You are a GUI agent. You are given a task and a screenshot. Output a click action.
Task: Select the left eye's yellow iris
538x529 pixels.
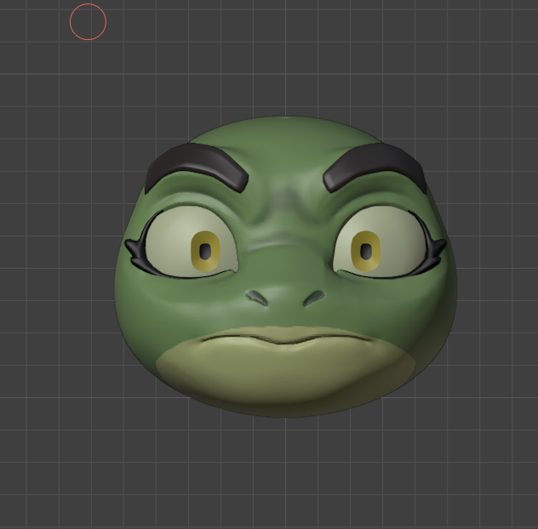point(205,251)
